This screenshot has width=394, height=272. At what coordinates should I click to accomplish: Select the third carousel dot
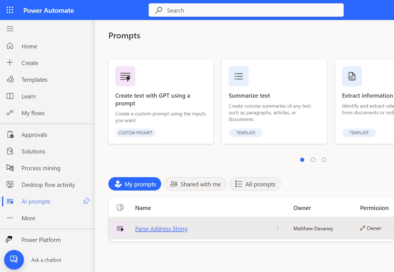[x=324, y=160]
